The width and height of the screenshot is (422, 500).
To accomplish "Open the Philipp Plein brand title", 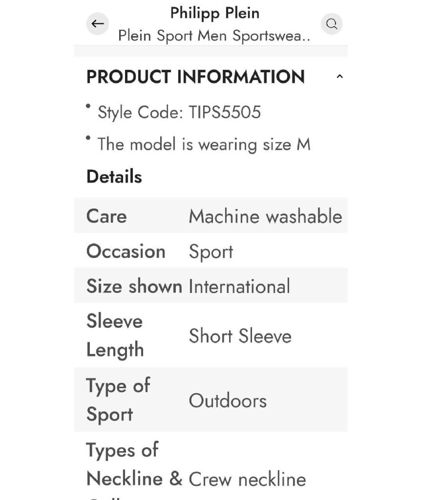I will tap(215, 13).
